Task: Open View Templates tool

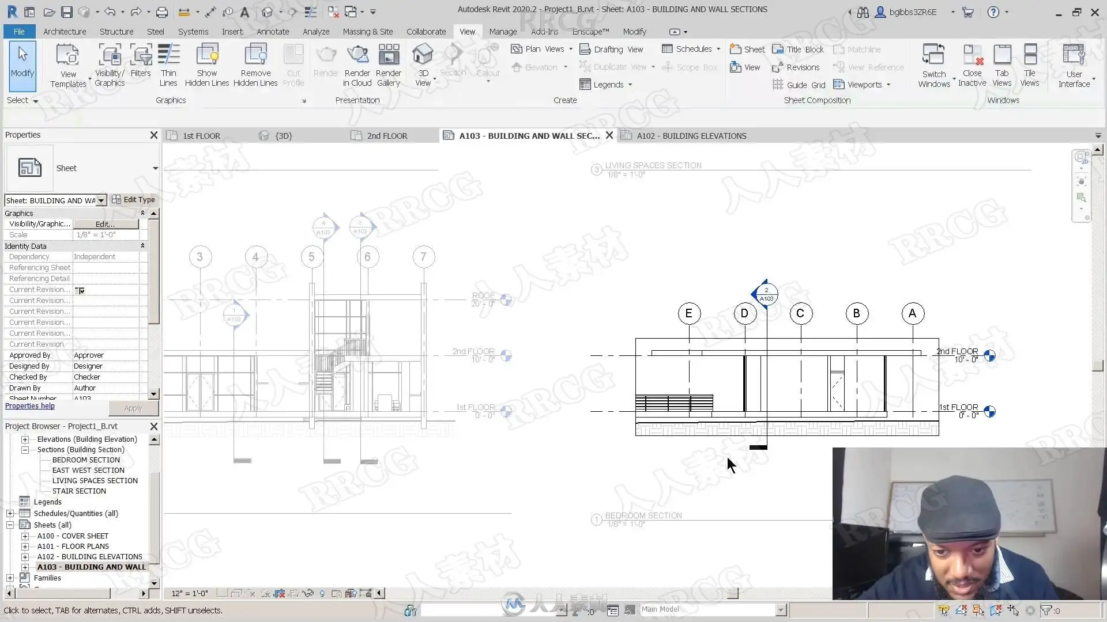Action: point(68,66)
